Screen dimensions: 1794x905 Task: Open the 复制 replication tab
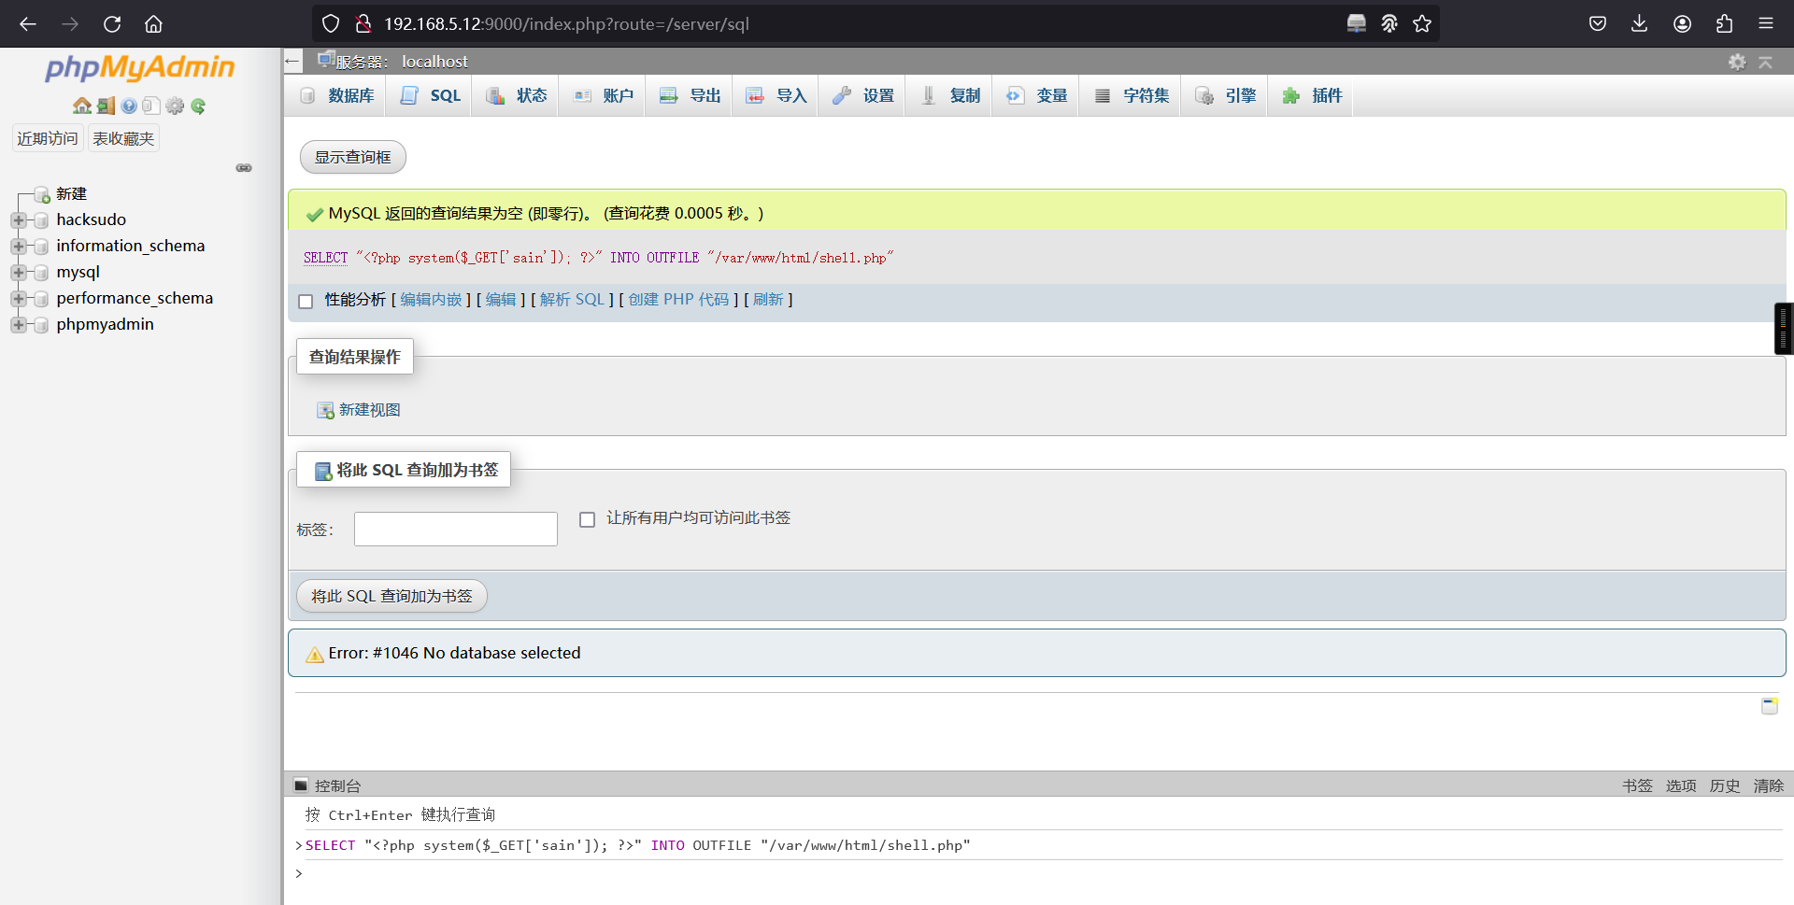pos(949,95)
